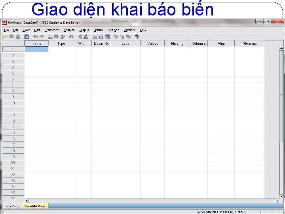Click the Align column header
The height and width of the screenshot is (214, 285).
[x=221, y=44]
